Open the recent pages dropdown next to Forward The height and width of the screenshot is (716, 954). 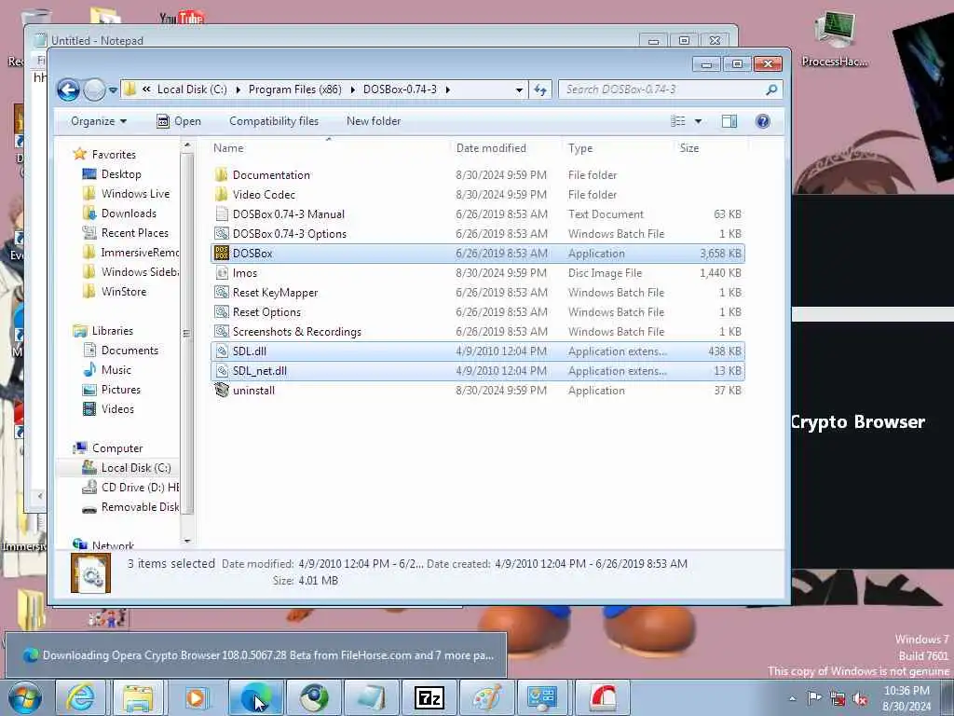pyautogui.click(x=113, y=90)
